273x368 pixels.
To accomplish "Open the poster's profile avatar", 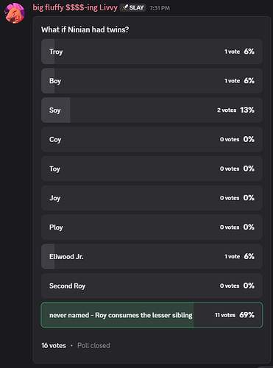I will 15,13.
